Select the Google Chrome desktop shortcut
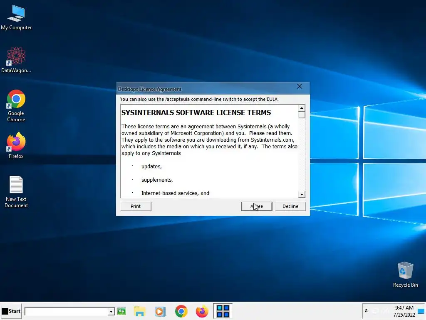The image size is (426, 320). pyautogui.click(x=16, y=105)
